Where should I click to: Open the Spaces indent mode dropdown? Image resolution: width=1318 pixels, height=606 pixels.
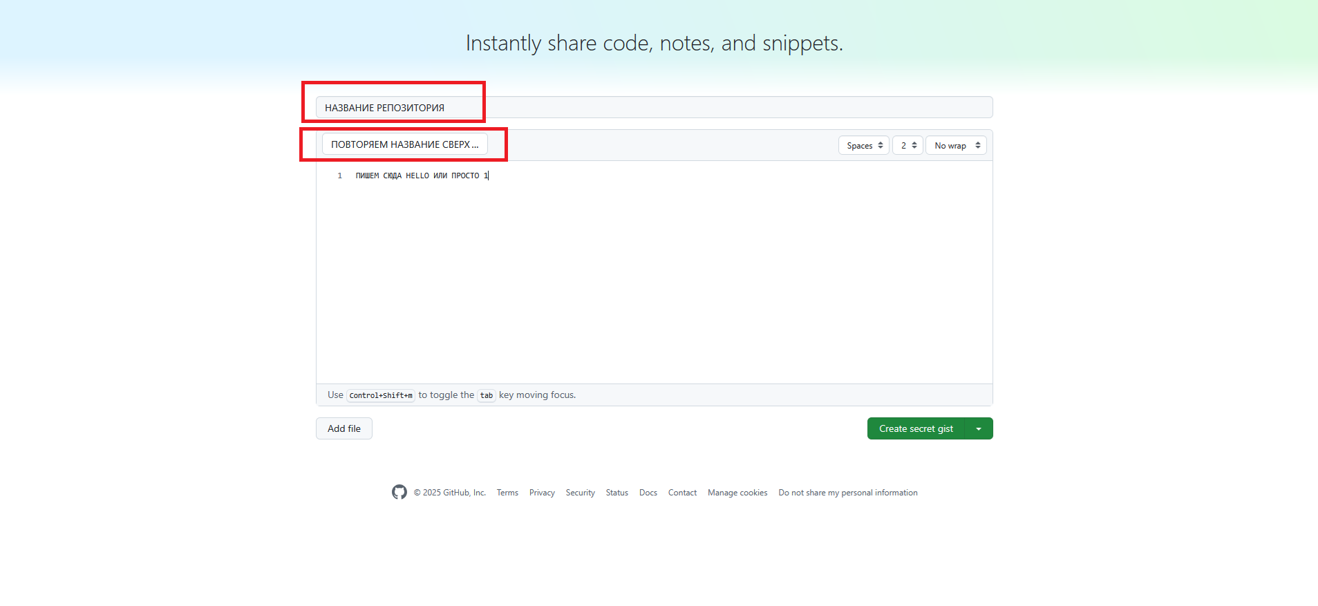pyautogui.click(x=864, y=145)
